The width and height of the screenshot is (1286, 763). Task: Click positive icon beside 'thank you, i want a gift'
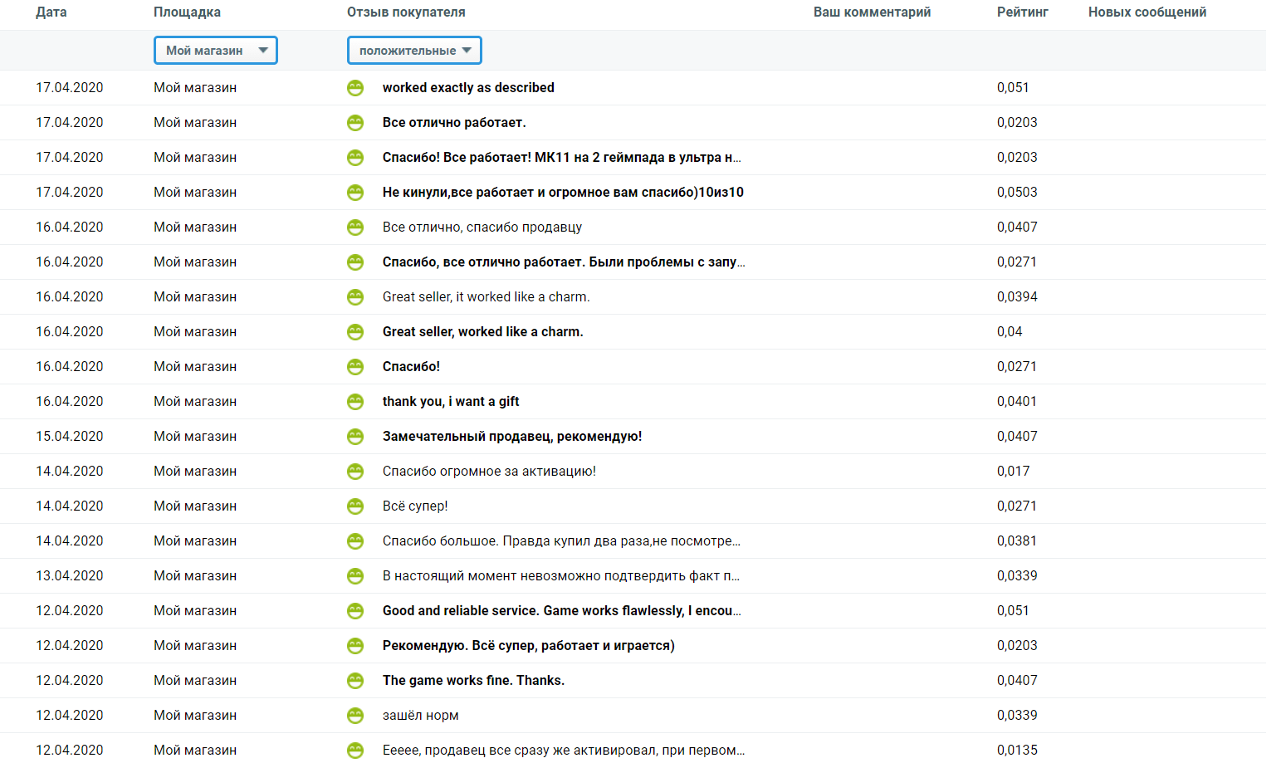pyautogui.click(x=355, y=402)
